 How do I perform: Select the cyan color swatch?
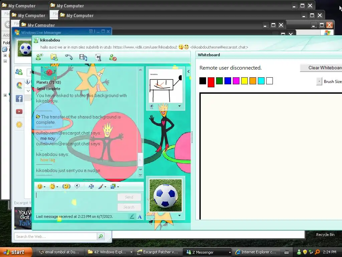click(261, 81)
